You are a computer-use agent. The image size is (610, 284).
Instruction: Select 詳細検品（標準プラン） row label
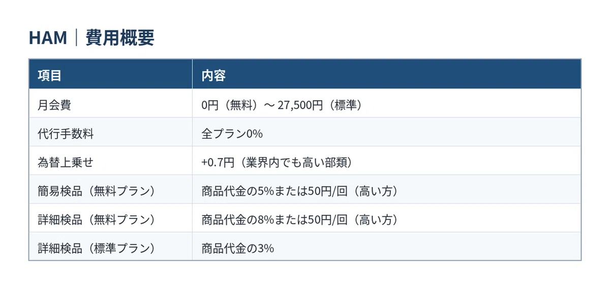tap(96, 248)
